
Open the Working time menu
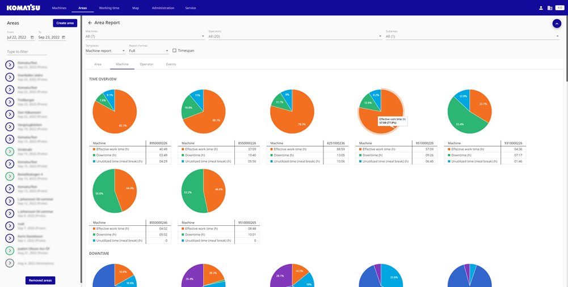click(109, 8)
